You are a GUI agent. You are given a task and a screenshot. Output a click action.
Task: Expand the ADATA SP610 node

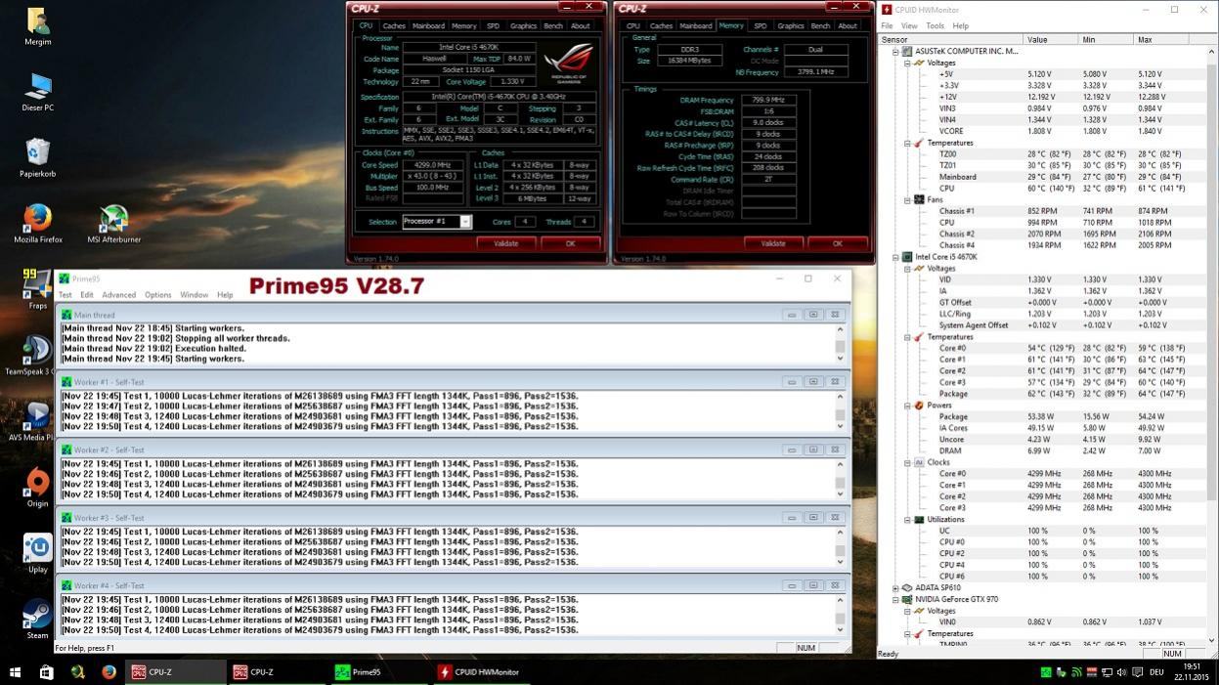click(895, 588)
